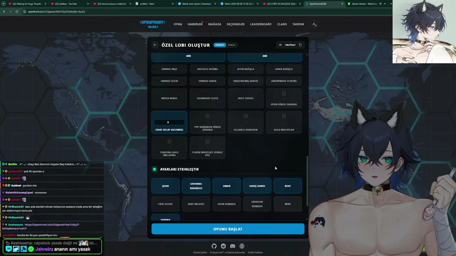Toggle the Şehir unit button
Viewport: 456px width, 256px height.
165,186
